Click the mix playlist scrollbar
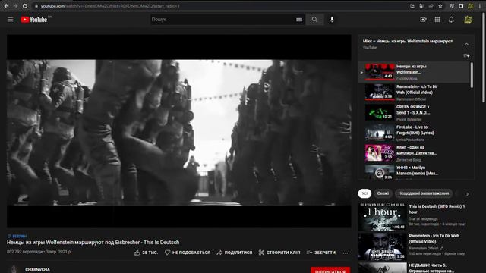The height and width of the screenshot is (273, 486). point(472,75)
